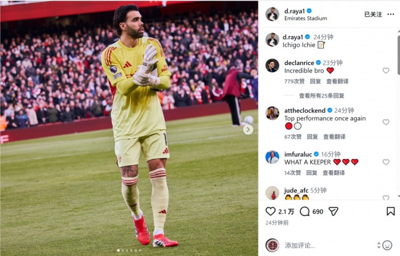400x256 pixels.
Task: Like declanrice's comment
Action: (x=386, y=70)
